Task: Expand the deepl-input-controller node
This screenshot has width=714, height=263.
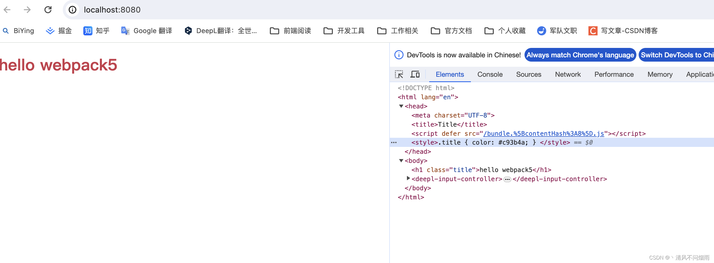Action: 408,179
